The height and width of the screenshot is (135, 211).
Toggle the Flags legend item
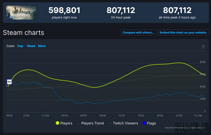149,123
